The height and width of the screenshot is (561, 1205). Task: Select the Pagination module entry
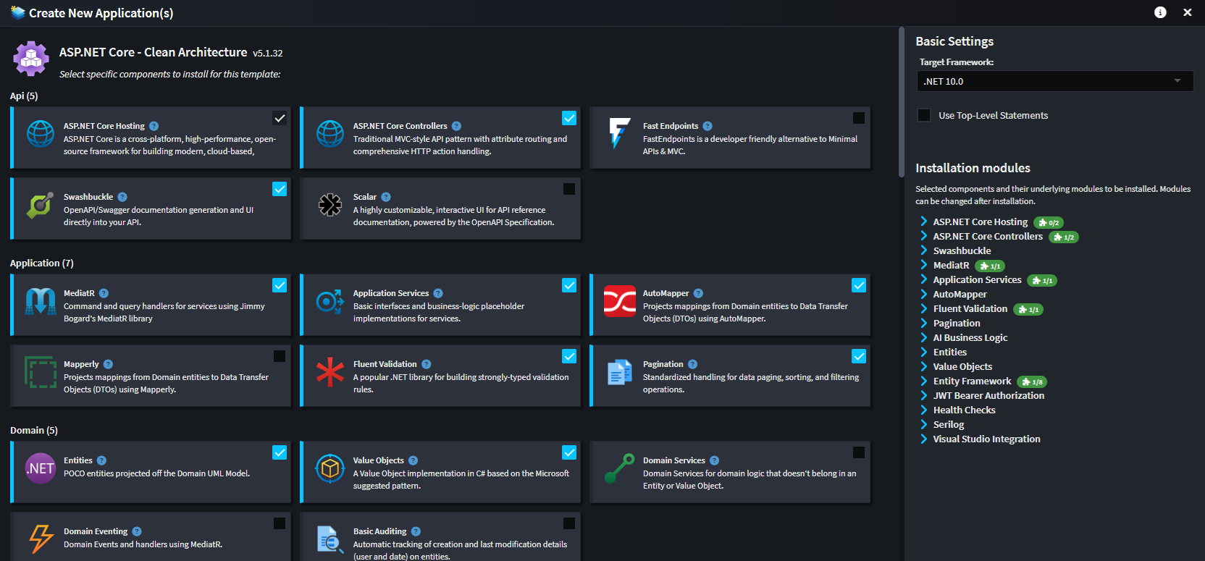tap(957, 324)
